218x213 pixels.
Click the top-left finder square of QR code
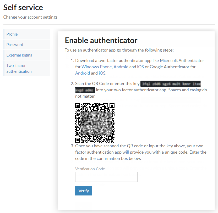pos(78,106)
